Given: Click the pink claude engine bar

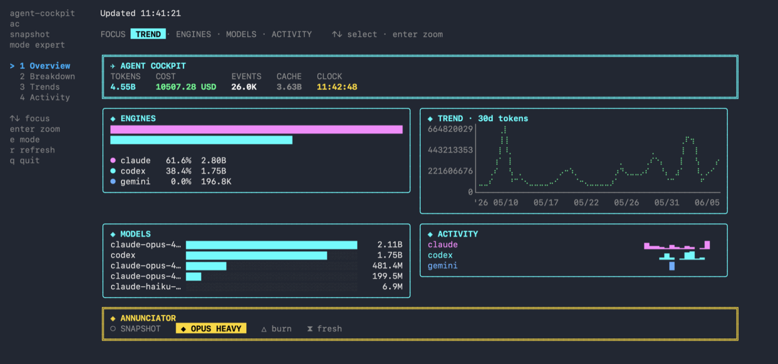Looking at the screenshot, I should click(256, 129).
